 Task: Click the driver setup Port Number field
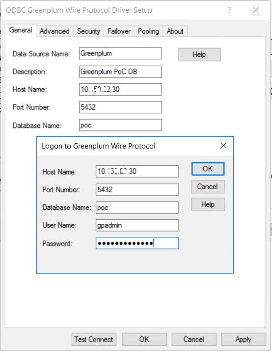[x=120, y=107]
